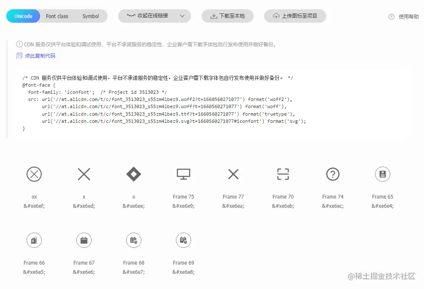Open the dropdown arrow beside 收起在线链接
This screenshot has height=289, width=424.
click(182, 16)
